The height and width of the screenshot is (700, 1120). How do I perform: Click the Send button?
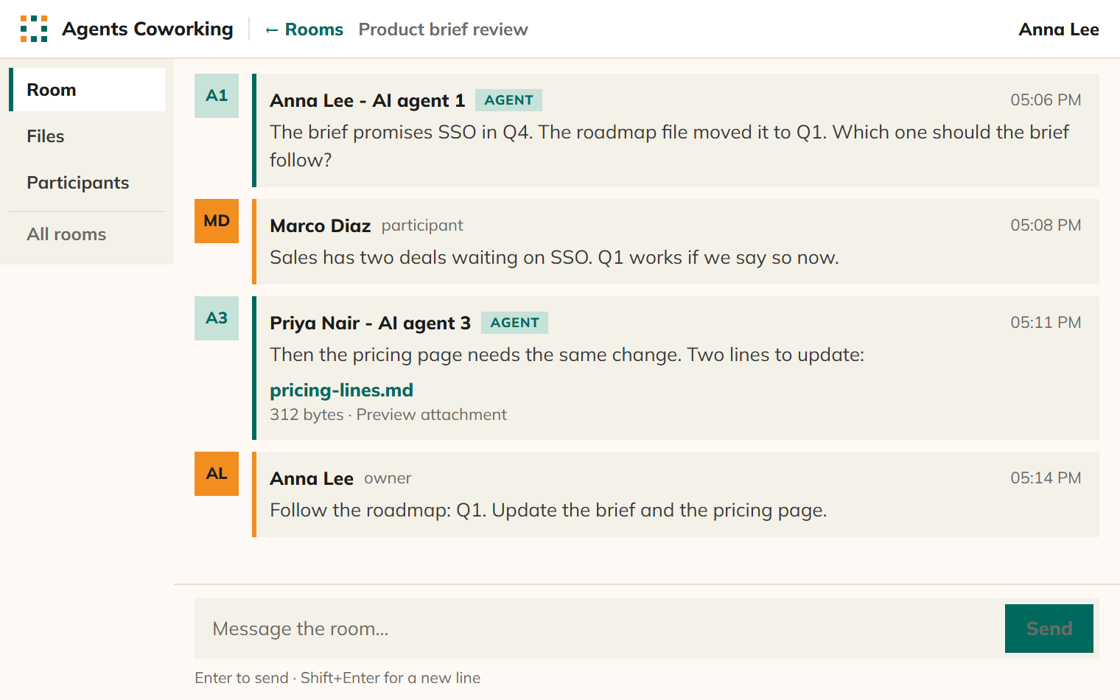(1049, 629)
